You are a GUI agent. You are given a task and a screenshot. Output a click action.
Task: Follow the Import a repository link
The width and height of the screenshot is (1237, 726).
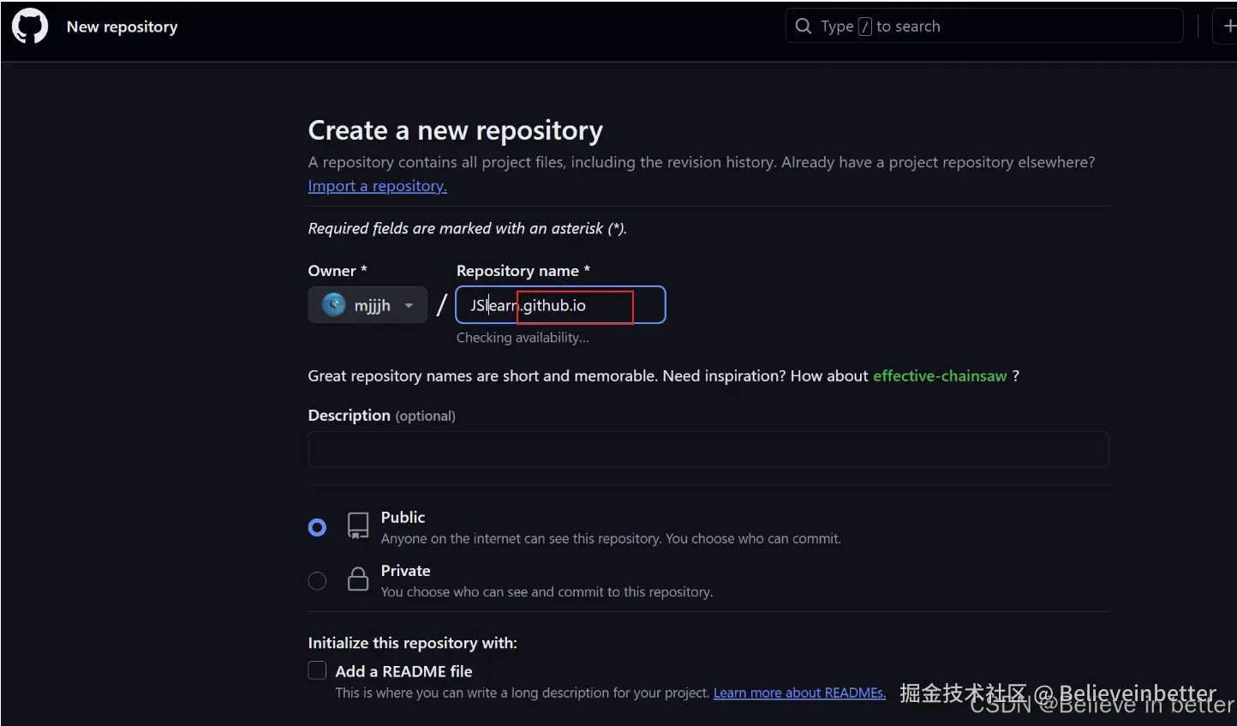(x=377, y=186)
